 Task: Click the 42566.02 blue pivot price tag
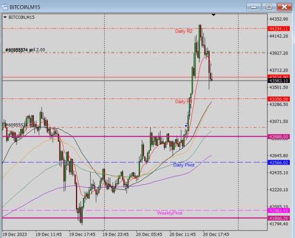pyautogui.click(x=278, y=163)
